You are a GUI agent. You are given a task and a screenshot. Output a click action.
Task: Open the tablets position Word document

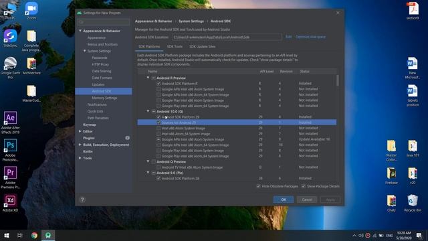coord(413,95)
